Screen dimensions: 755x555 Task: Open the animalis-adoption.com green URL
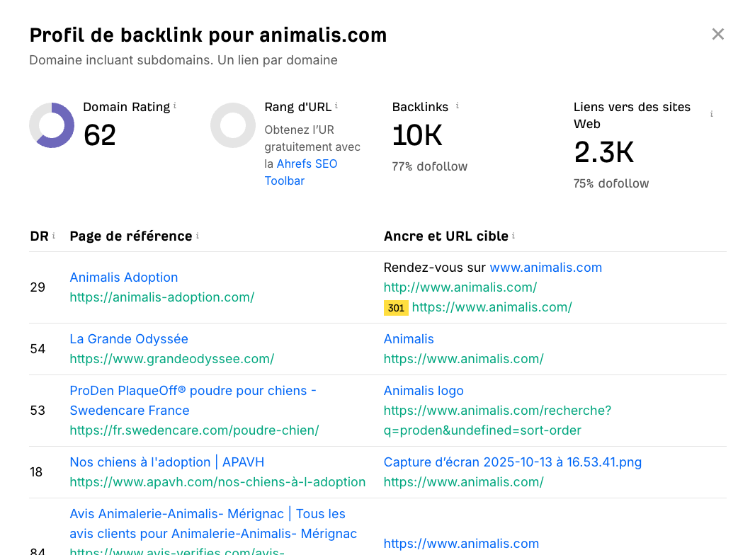tap(161, 297)
